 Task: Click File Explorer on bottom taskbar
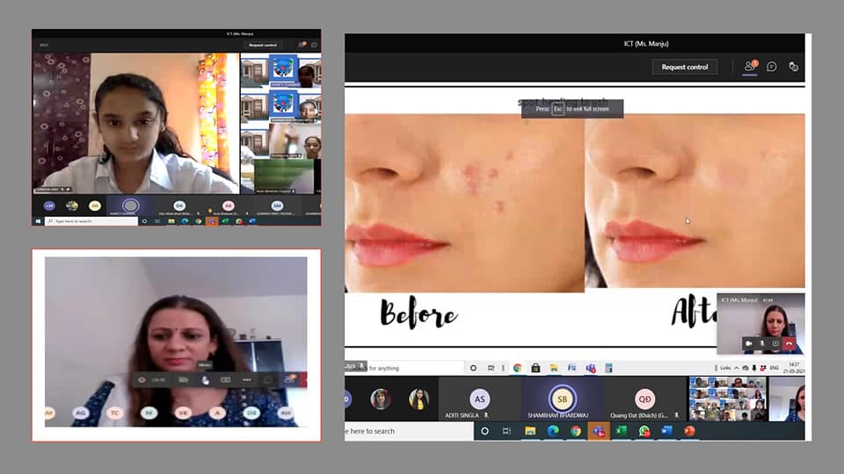coord(530,431)
